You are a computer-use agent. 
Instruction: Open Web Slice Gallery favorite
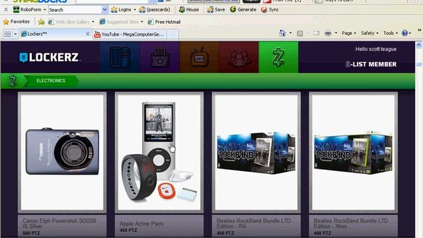(x=69, y=22)
